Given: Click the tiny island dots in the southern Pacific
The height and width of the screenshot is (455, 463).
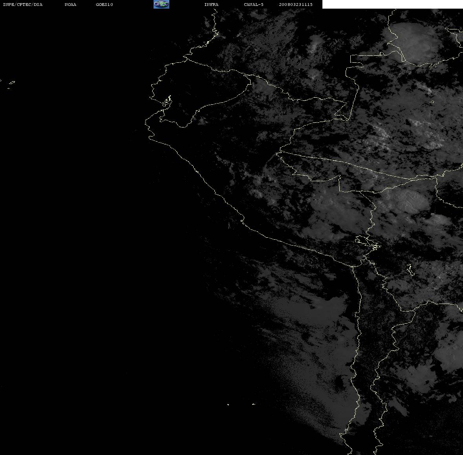Looking at the screenshot, I should tap(241, 404).
